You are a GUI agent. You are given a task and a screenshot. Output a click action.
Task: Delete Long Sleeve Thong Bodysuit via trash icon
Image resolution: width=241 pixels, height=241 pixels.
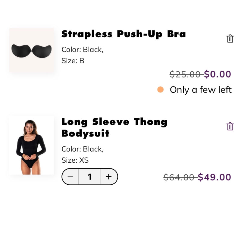tap(230, 126)
